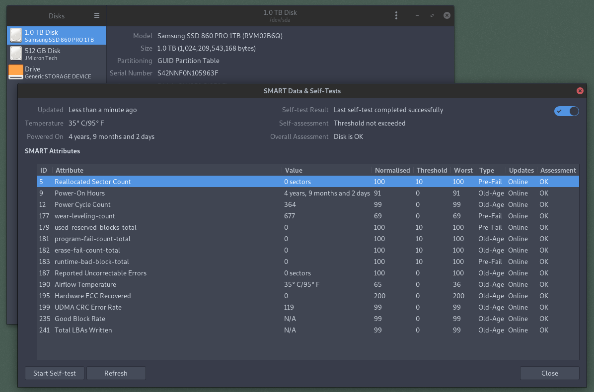Start a SMART self-test
The width and height of the screenshot is (594, 392).
click(55, 373)
